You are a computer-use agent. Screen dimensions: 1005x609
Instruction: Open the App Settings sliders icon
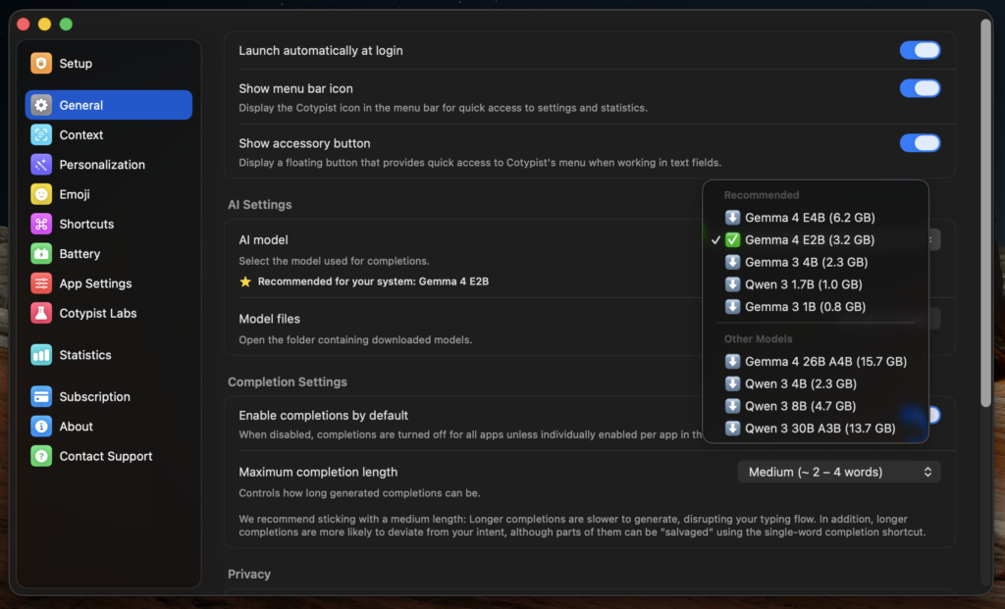41,283
